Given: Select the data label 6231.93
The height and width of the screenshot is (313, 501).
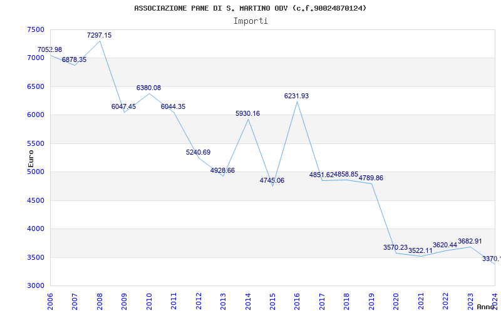Looking at the screenshot, I should (296, 96).
